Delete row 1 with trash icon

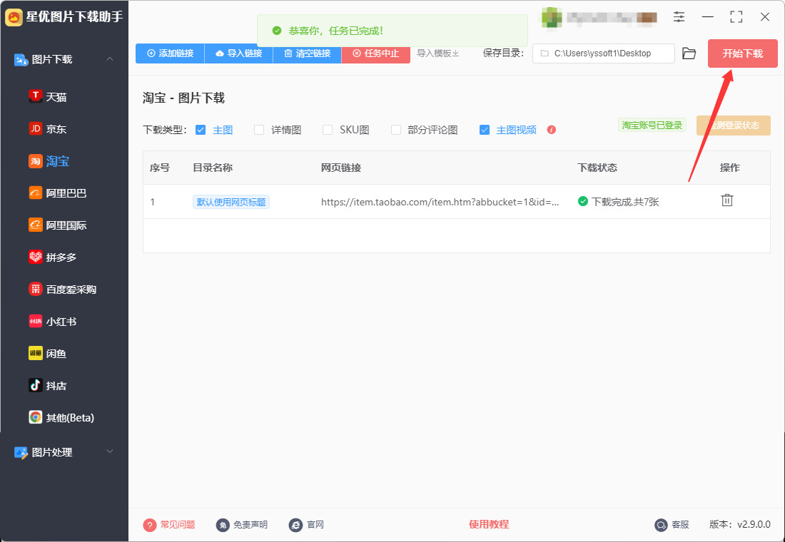point(727,200)
